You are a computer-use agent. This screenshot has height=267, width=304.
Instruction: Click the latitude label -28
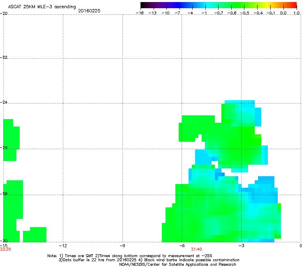coord(4,193)
